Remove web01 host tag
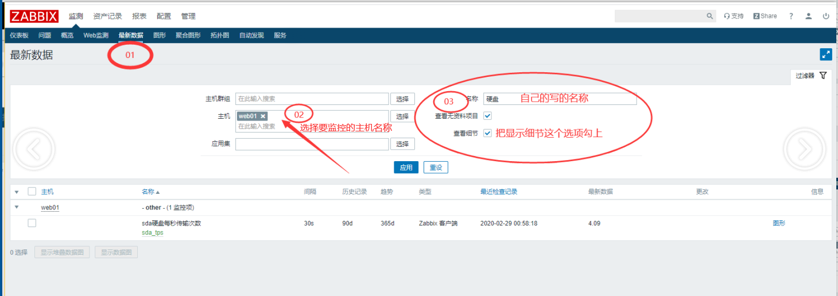 (x=263, y=116)
